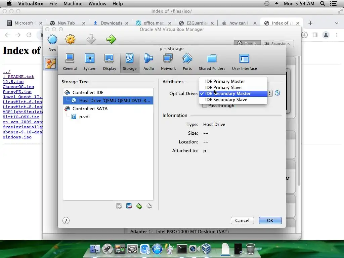Open the VirtIO-OSX.iso link
344x258 pixels.
coord(21,117)
